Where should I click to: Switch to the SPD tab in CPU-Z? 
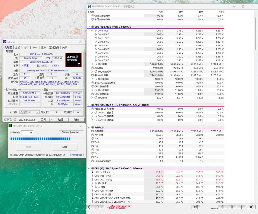point(35,47)
